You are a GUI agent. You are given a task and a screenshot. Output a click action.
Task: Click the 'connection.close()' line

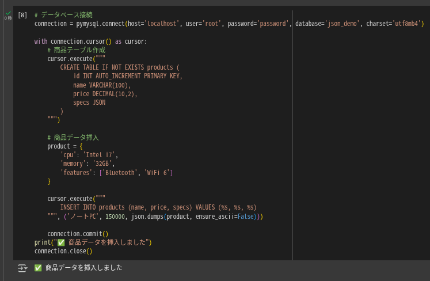[x=63, y=251]
